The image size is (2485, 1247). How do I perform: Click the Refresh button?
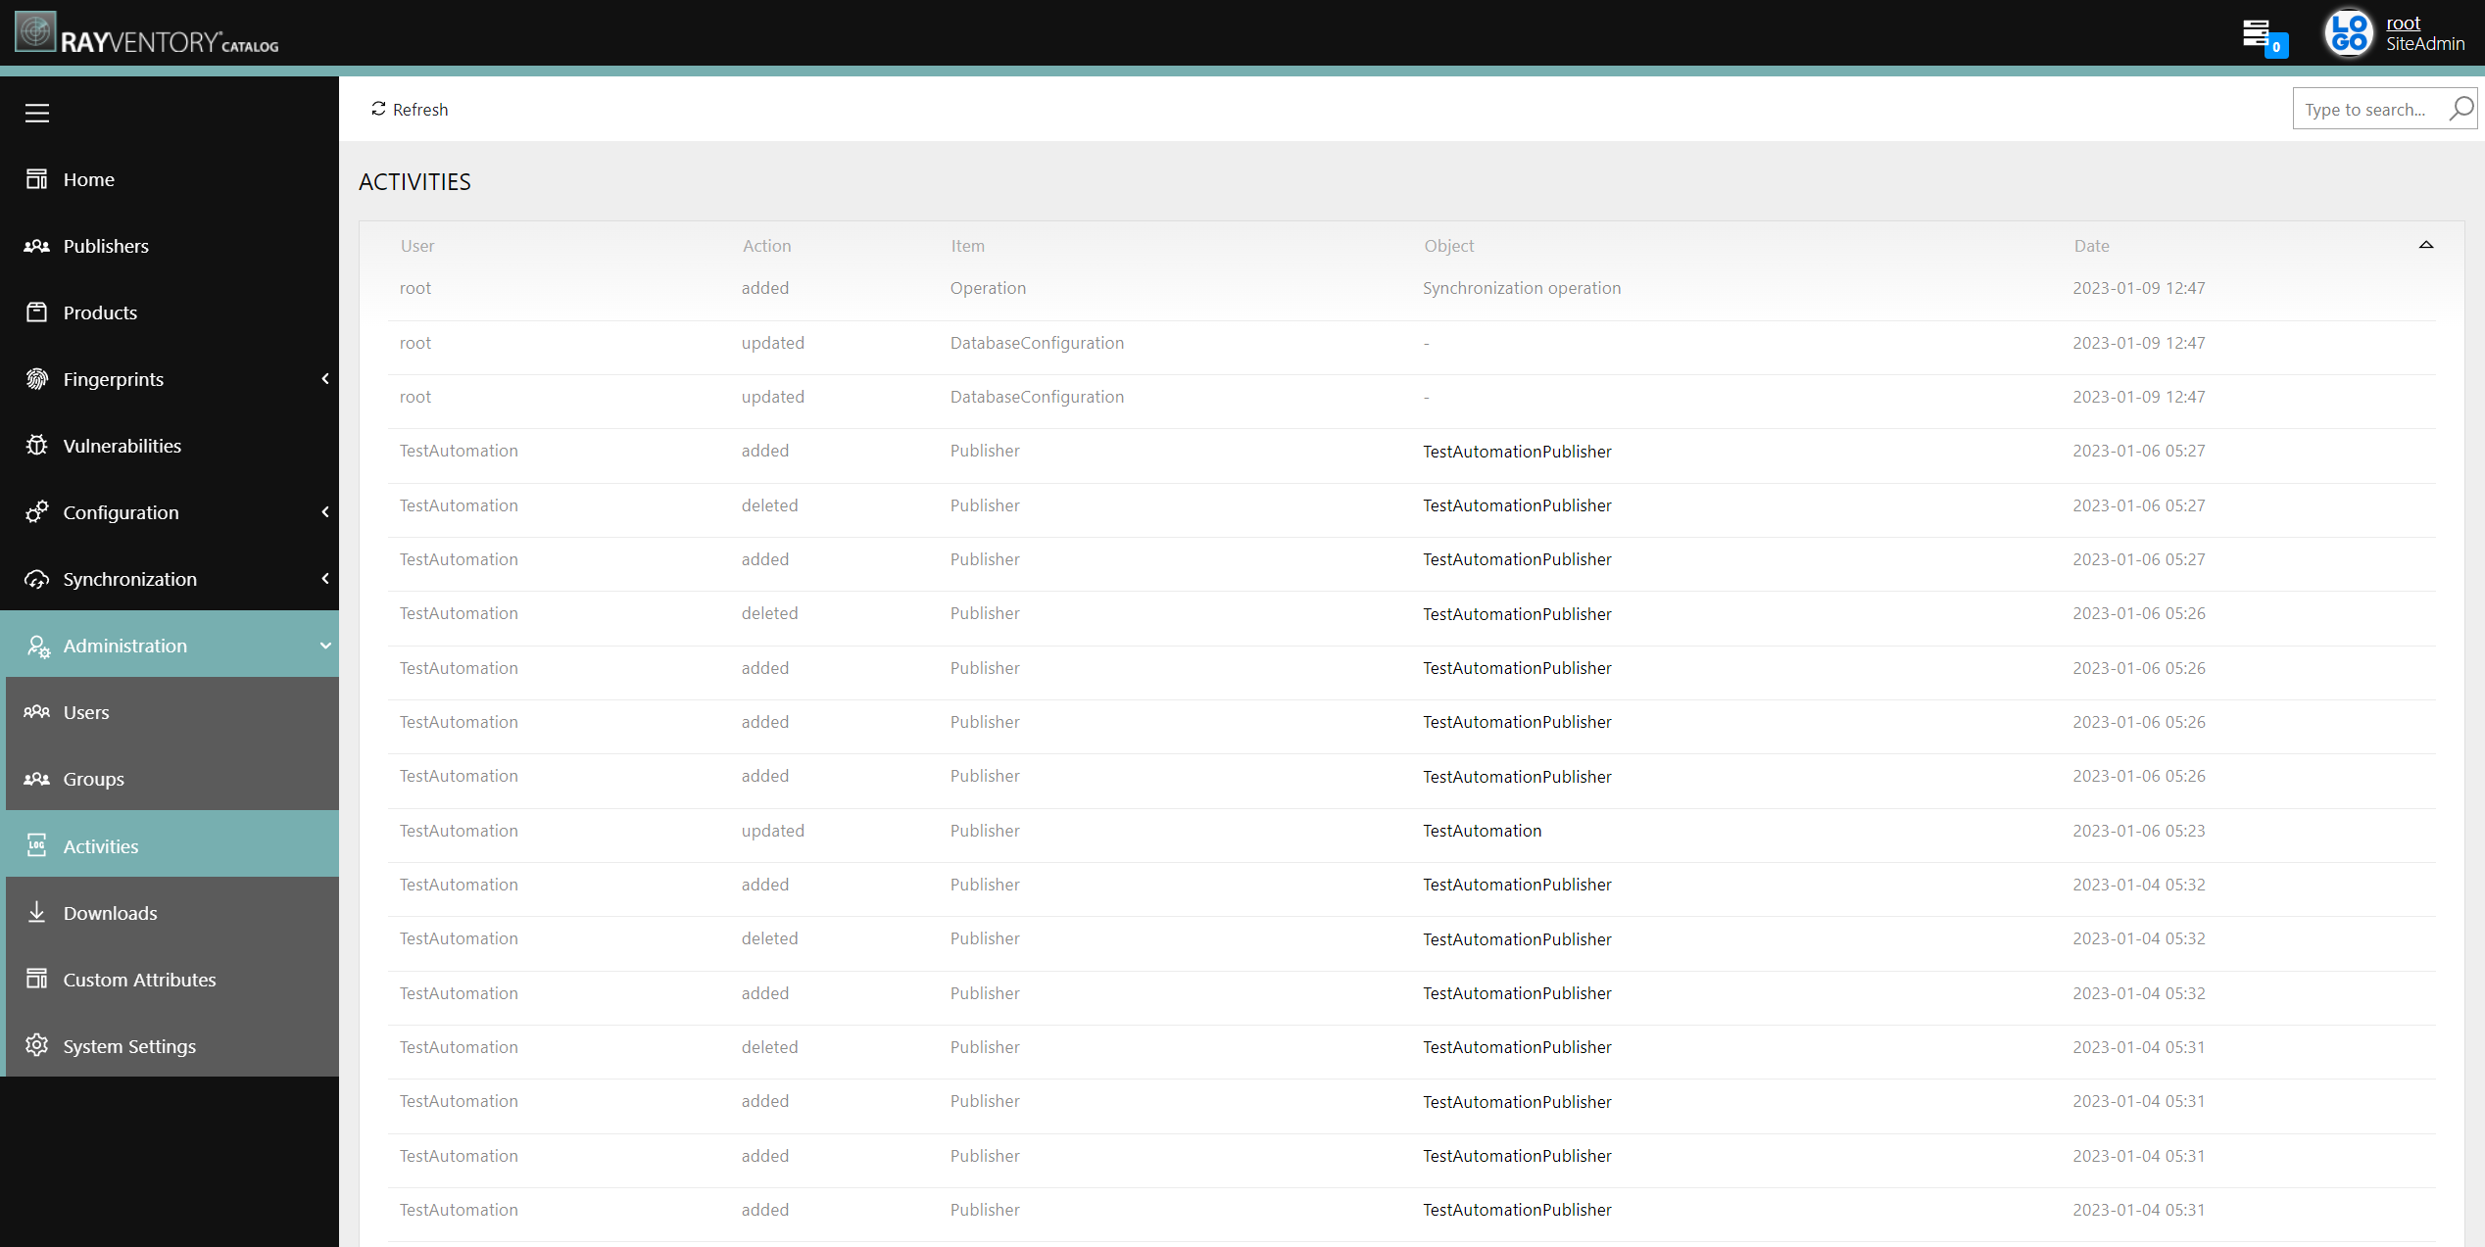point(410,109)
